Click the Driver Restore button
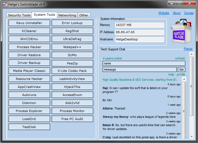 (x=29, y=55)
